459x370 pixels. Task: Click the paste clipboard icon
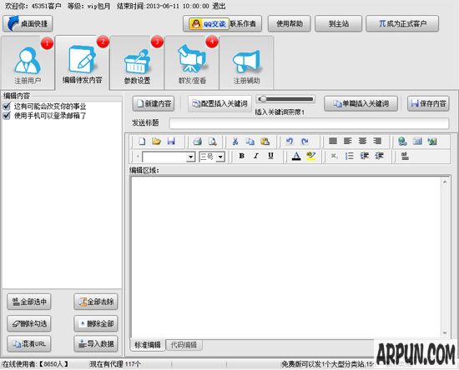pyautogui.click(x=265, y=142)
